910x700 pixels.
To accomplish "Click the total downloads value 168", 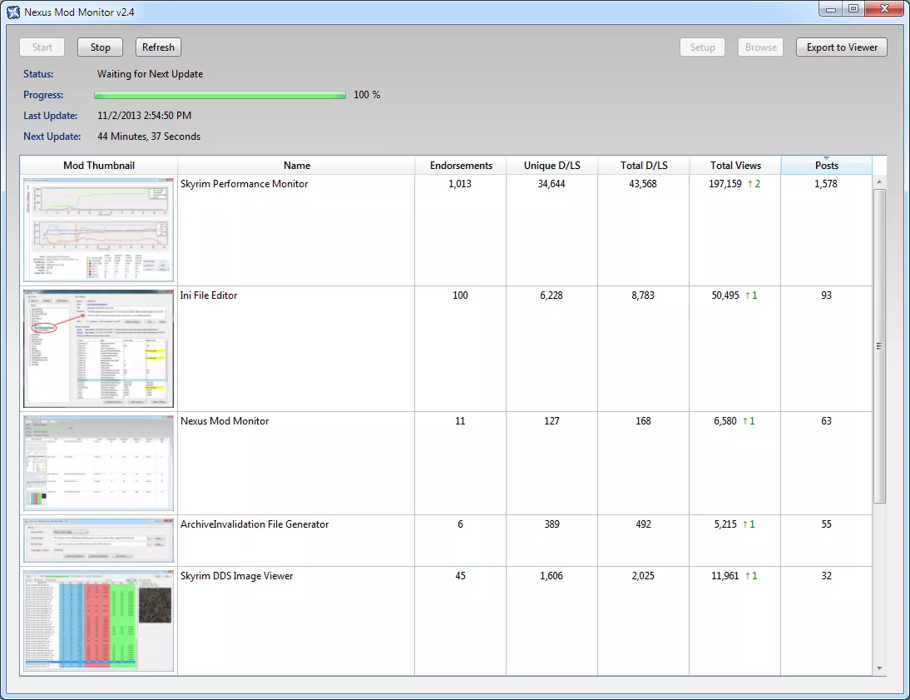I will (x=643, y=420).
